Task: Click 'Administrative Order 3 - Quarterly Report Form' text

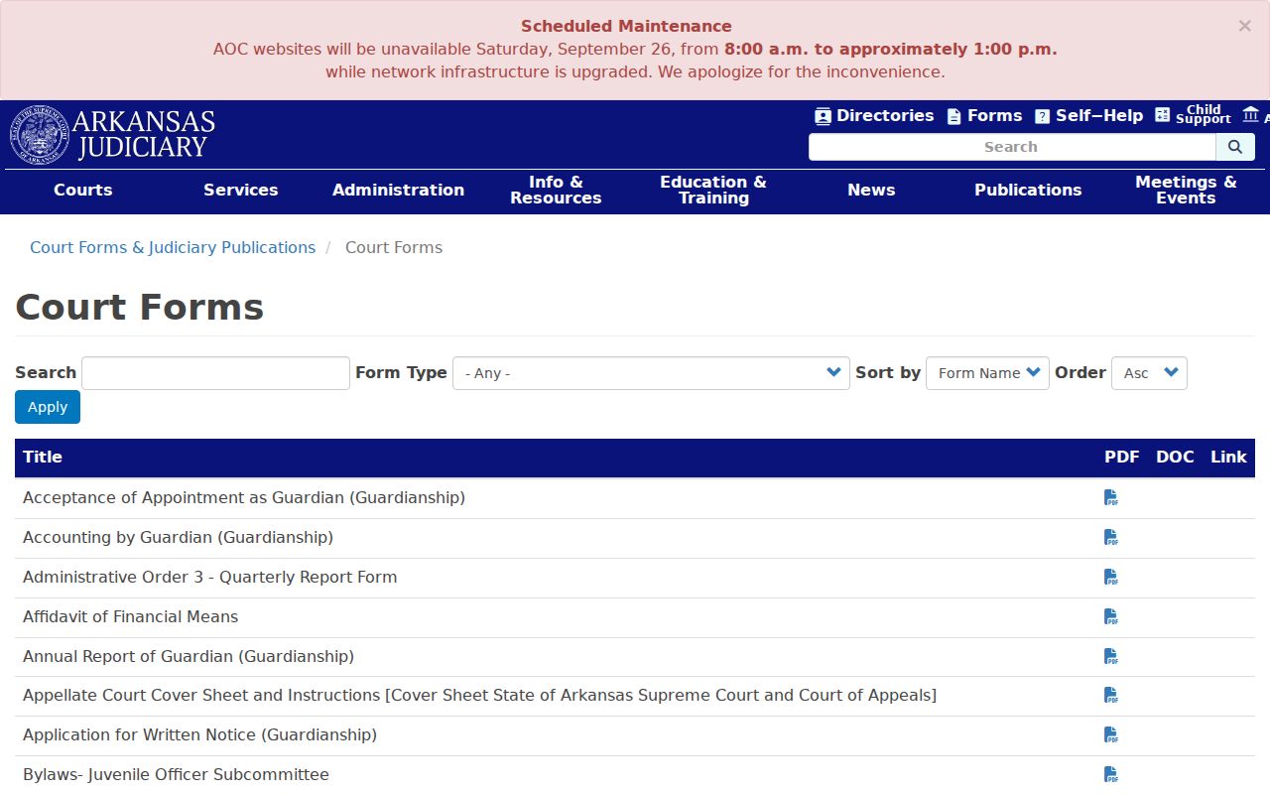Action: tap(210, 577)
